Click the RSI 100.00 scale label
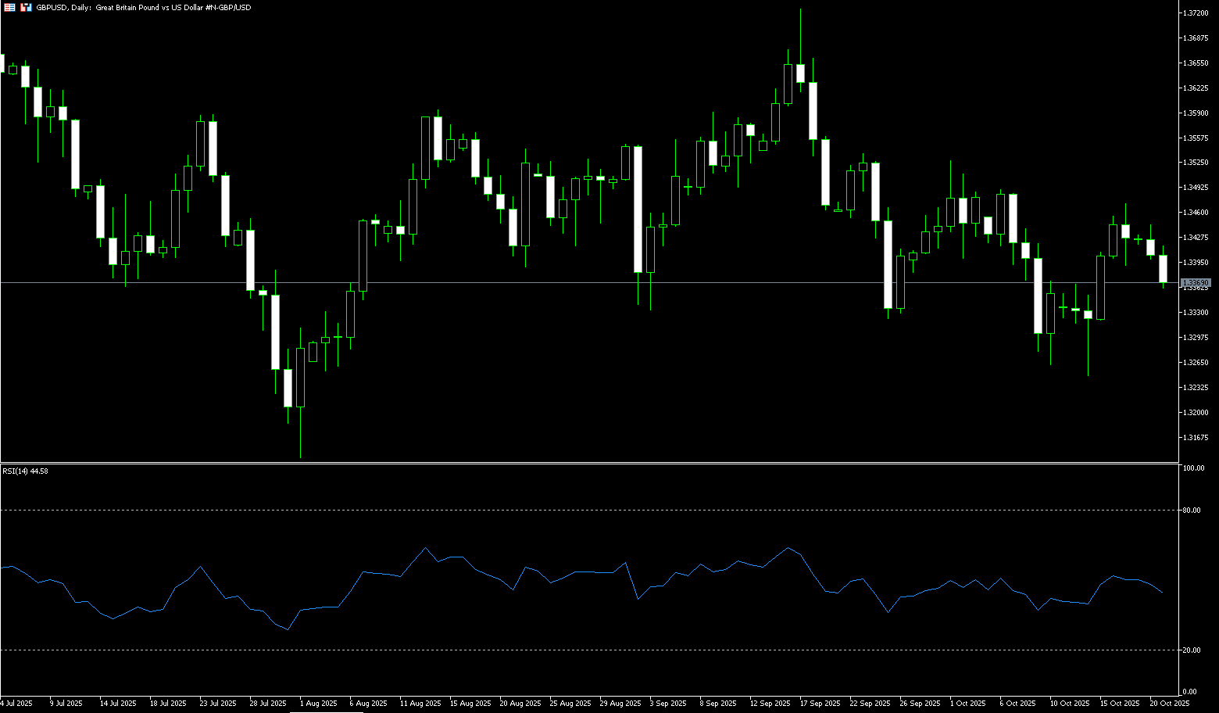The height and width of the screenshot is (713, 1219). (x=1193, y=468)
